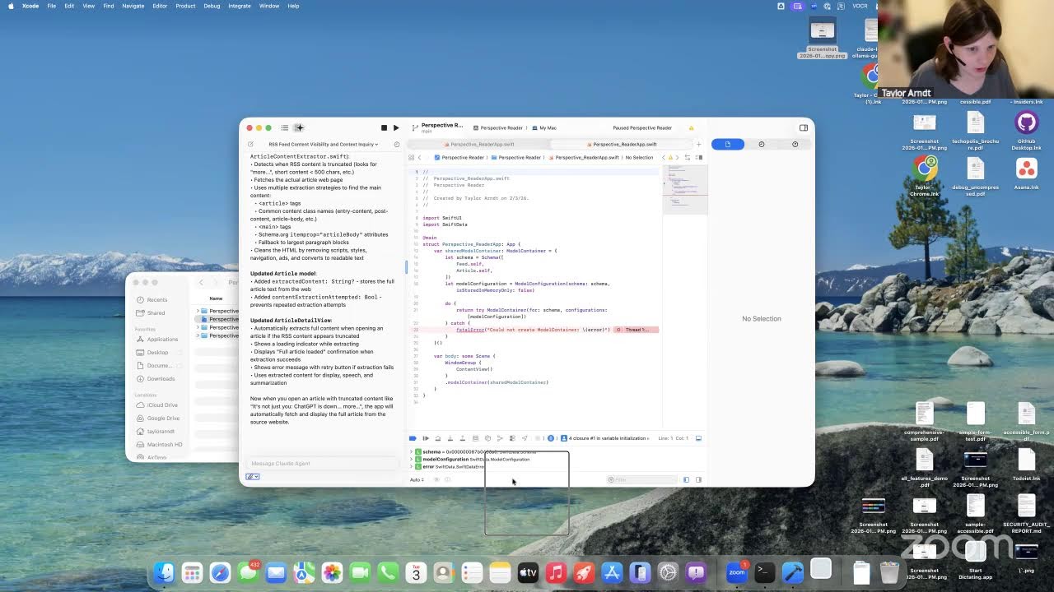1054x592 pixels.
Task: Jump to the issue warning in the editor bar
Action: [670, 157]
